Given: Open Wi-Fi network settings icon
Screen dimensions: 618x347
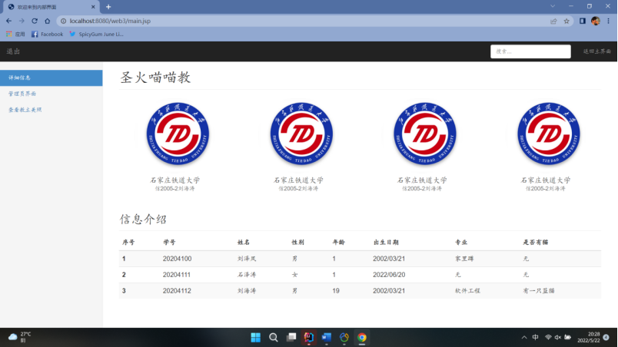Looking at the screenshot, I should [548, 337].
